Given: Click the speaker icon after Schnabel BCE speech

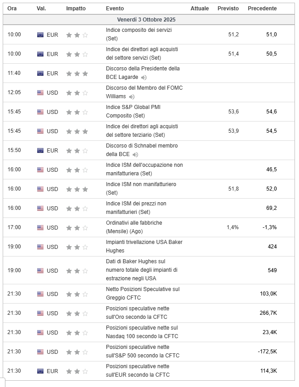Looking at the screenshot, I should point(135,155).
